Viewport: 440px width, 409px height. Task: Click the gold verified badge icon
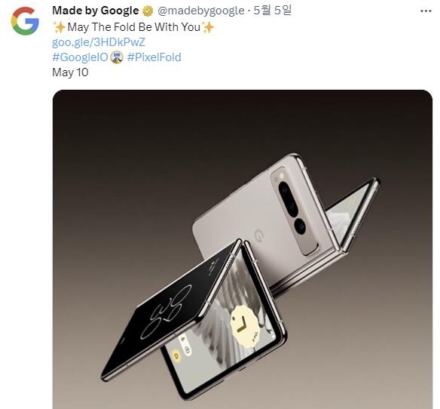(148, 11)
